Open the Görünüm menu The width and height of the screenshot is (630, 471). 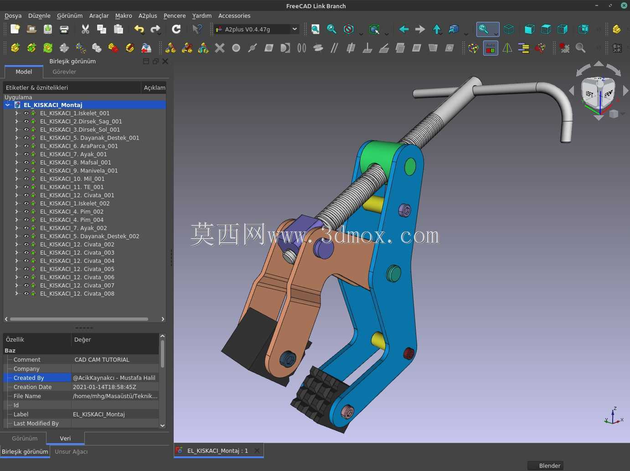point(70,15)
